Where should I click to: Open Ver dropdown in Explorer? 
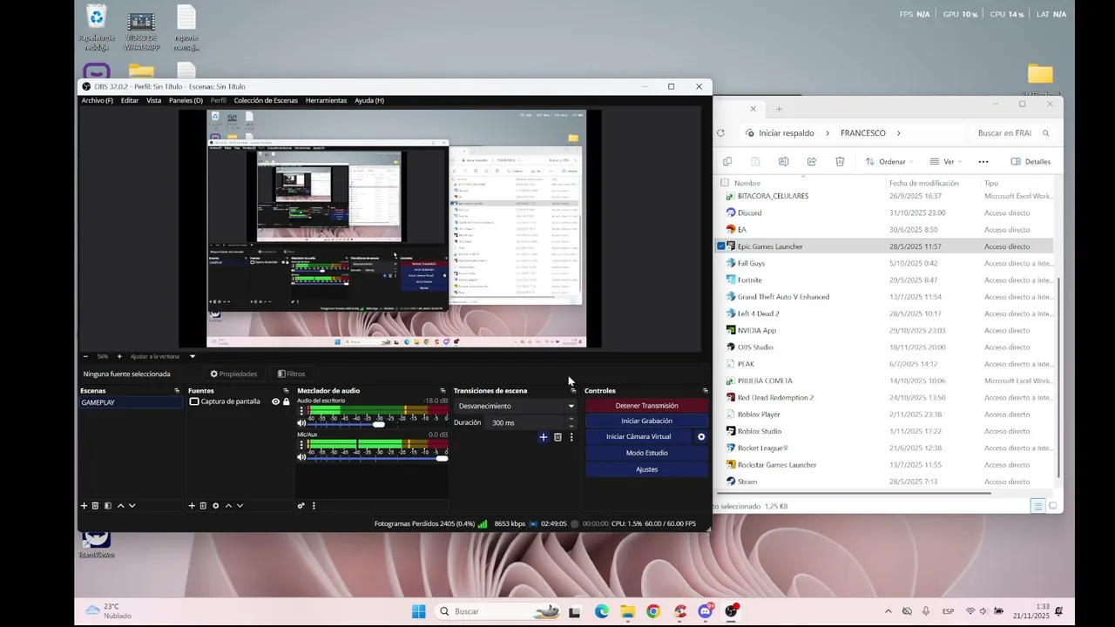coord(947,162)
